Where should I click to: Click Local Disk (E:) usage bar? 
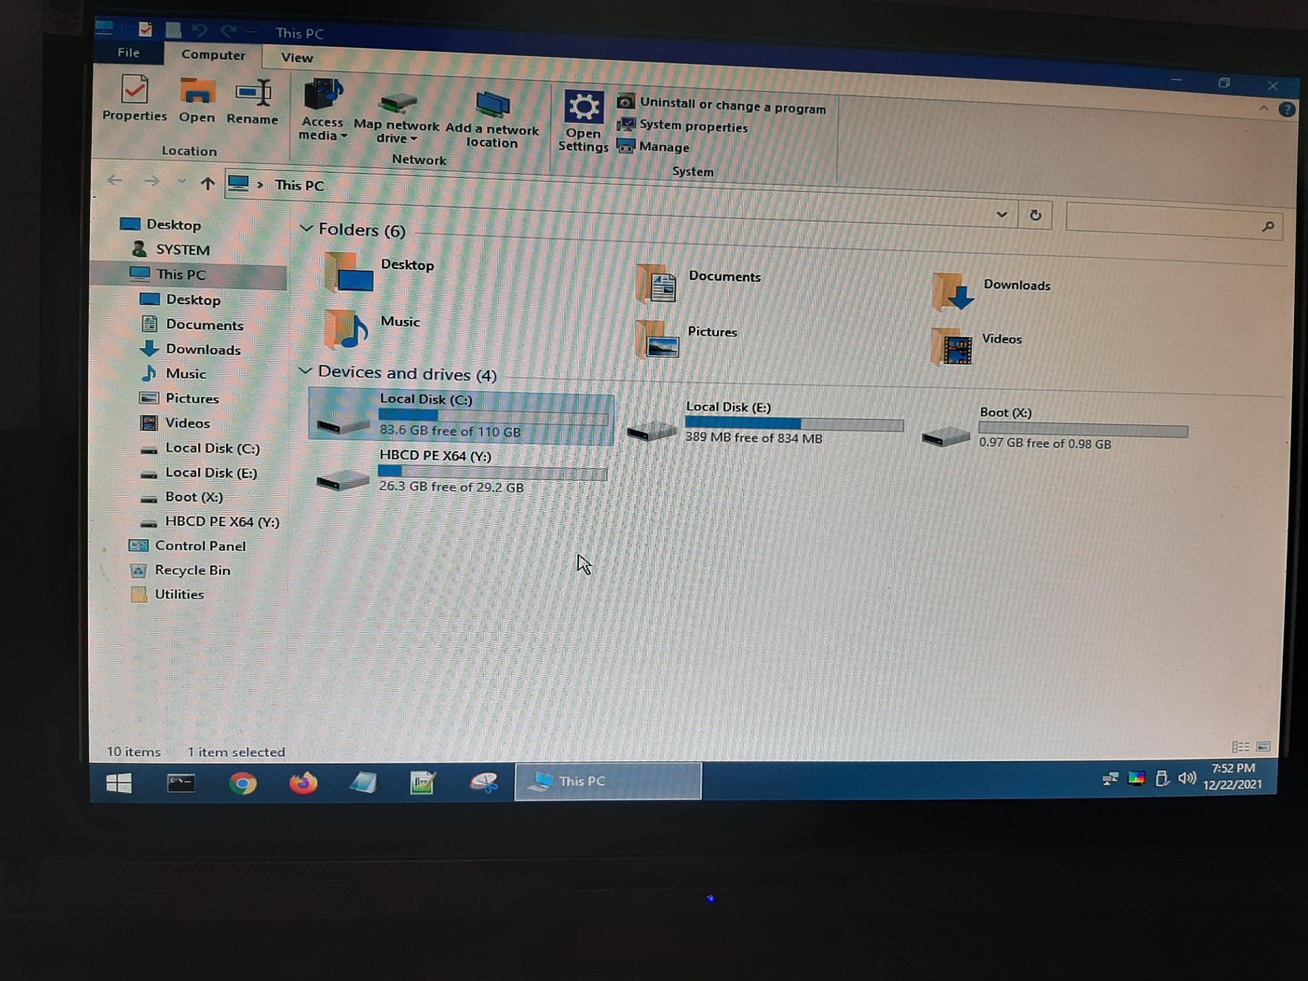click(795, 423)
